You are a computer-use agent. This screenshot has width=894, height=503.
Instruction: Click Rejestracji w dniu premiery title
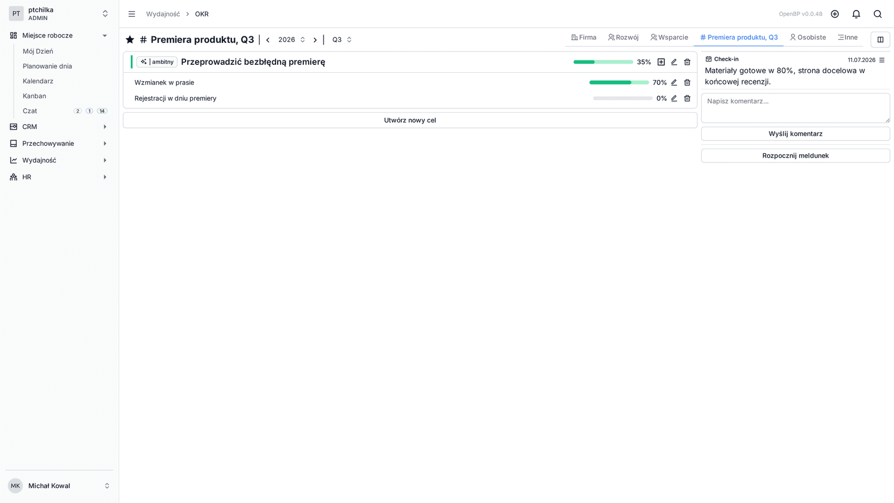pyautogui.click(x=175, y=98)
